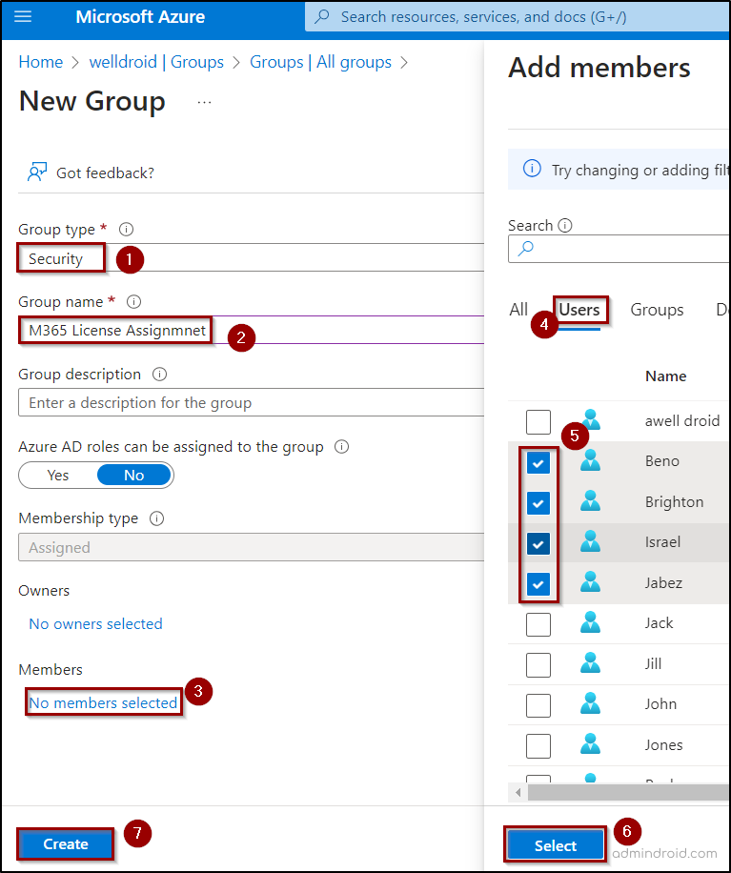Check the awell droid checkbox
Image resolution: width=731 pixels, height=873 pixels.
pos(538,422)
